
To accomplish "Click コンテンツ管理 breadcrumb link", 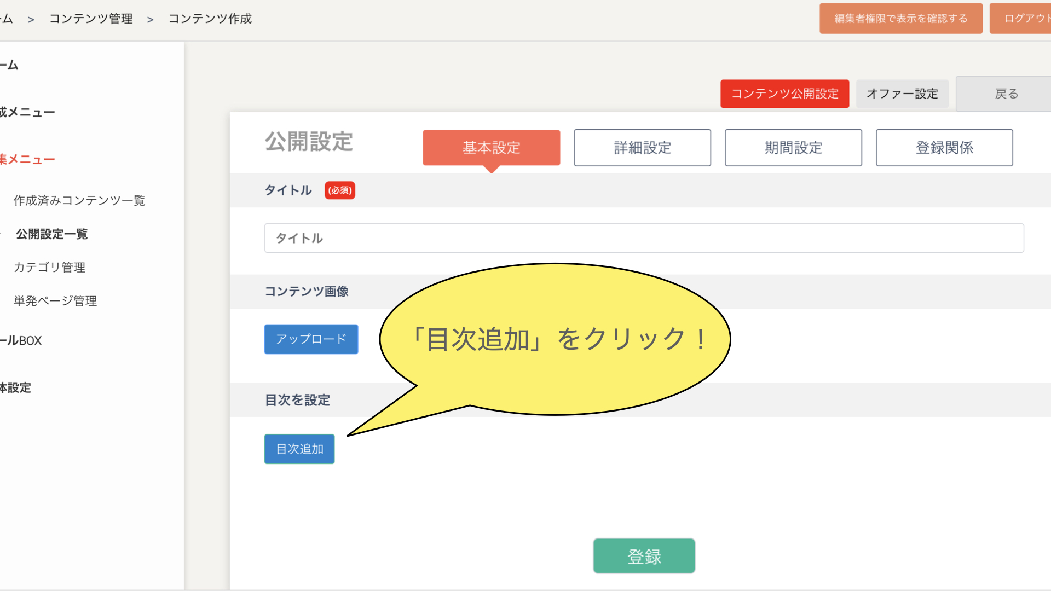I will [91, 19].
